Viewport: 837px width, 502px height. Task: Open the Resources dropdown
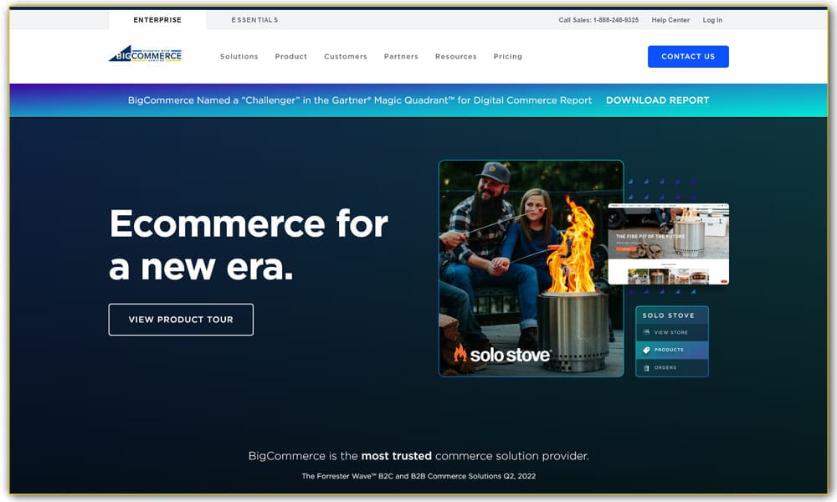pos(456,56)
